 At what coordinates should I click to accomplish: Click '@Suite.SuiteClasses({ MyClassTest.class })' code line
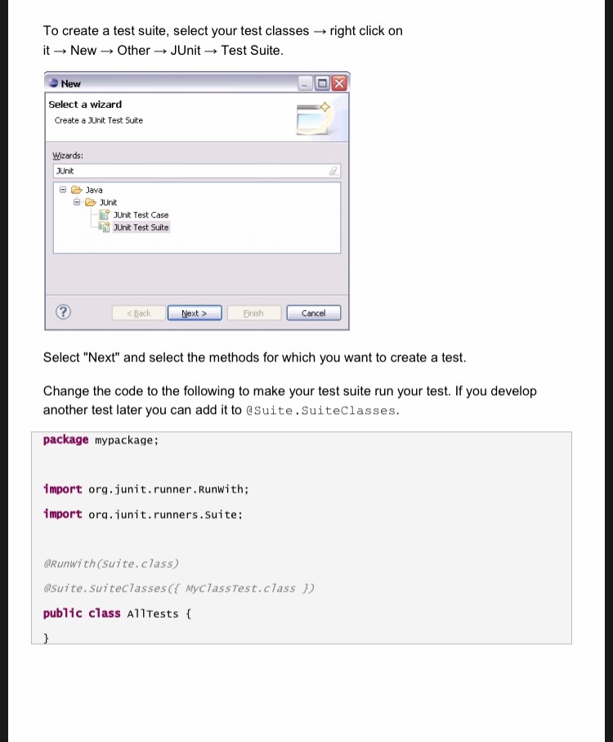click(179, 588)
